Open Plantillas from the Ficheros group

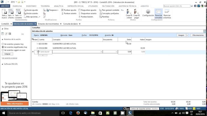(x=104, y=17)
